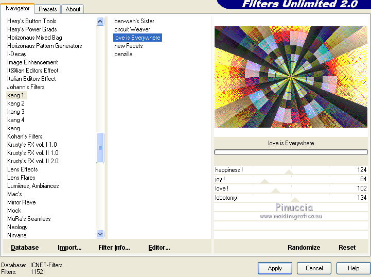
Task: Select Mac's category
Action: click(14, 194)
